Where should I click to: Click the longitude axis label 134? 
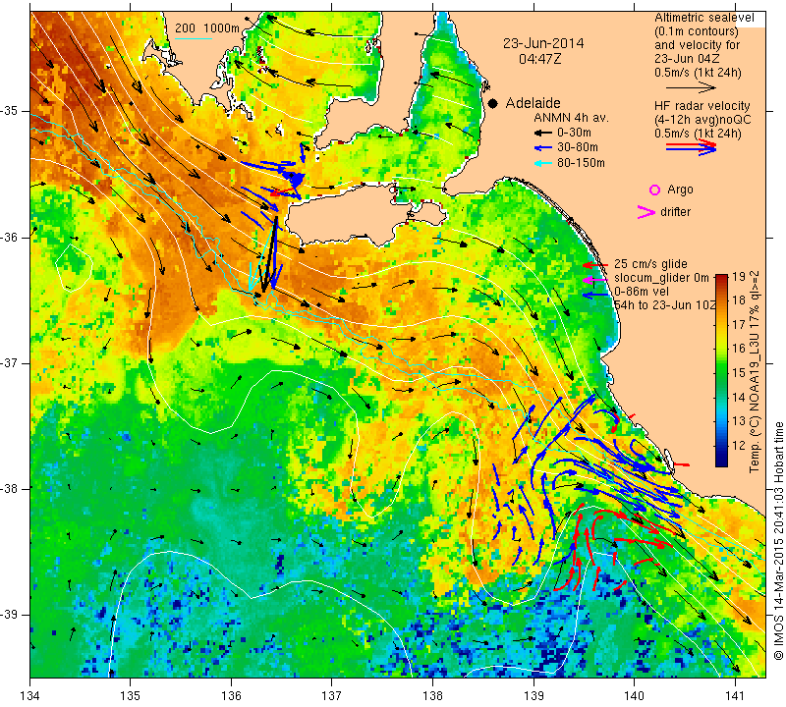coord(30,696)
